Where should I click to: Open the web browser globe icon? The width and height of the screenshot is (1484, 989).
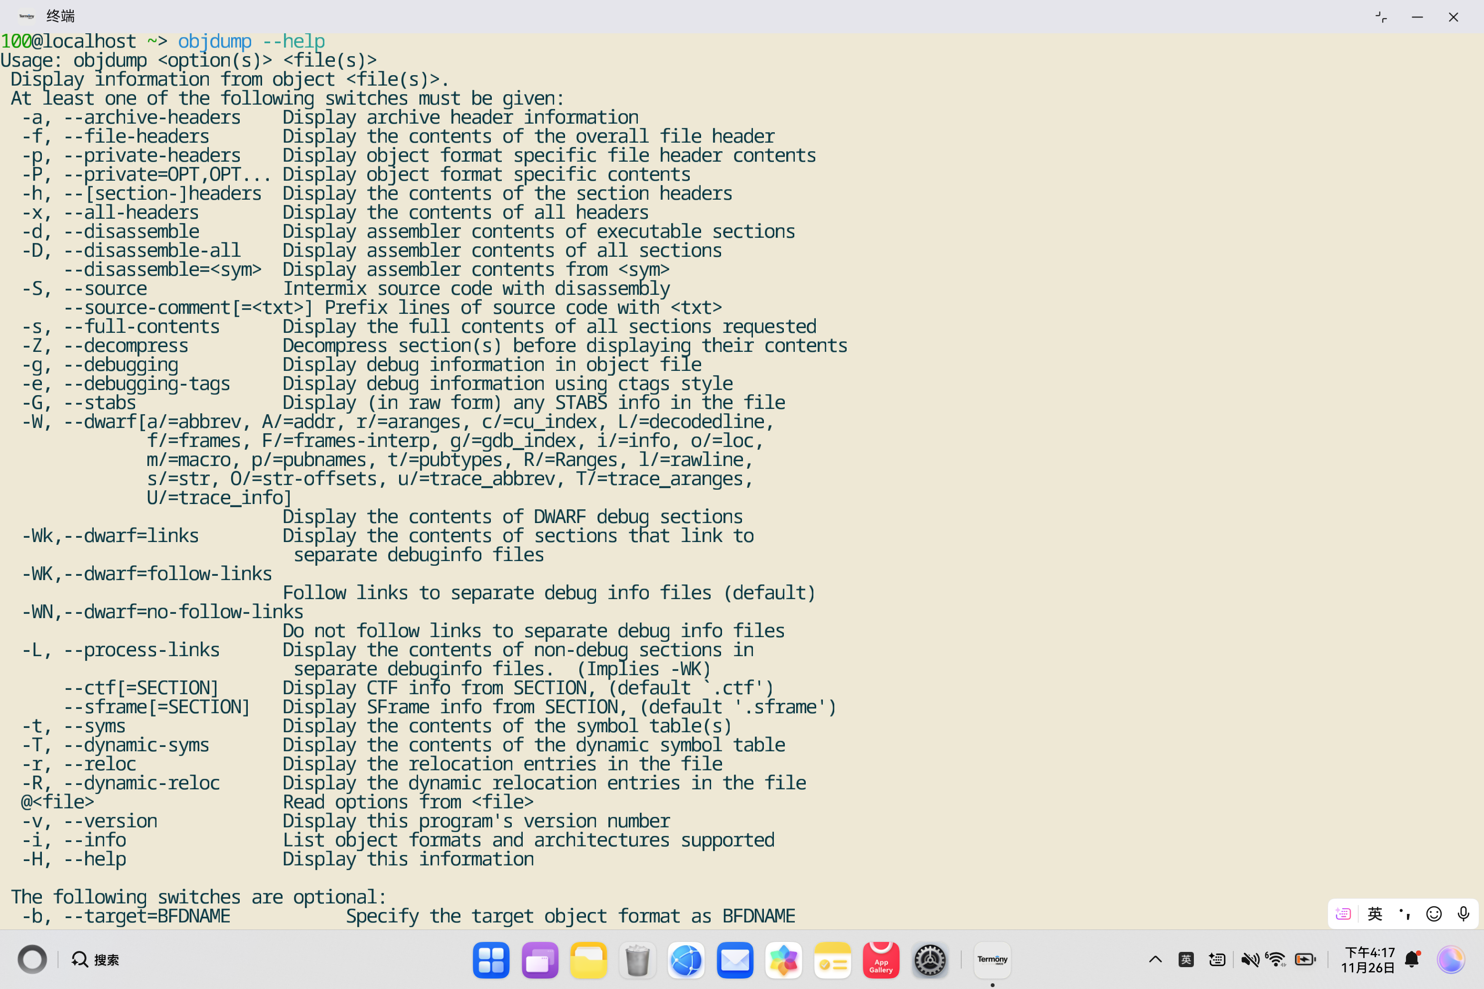(x=686, y=960)
